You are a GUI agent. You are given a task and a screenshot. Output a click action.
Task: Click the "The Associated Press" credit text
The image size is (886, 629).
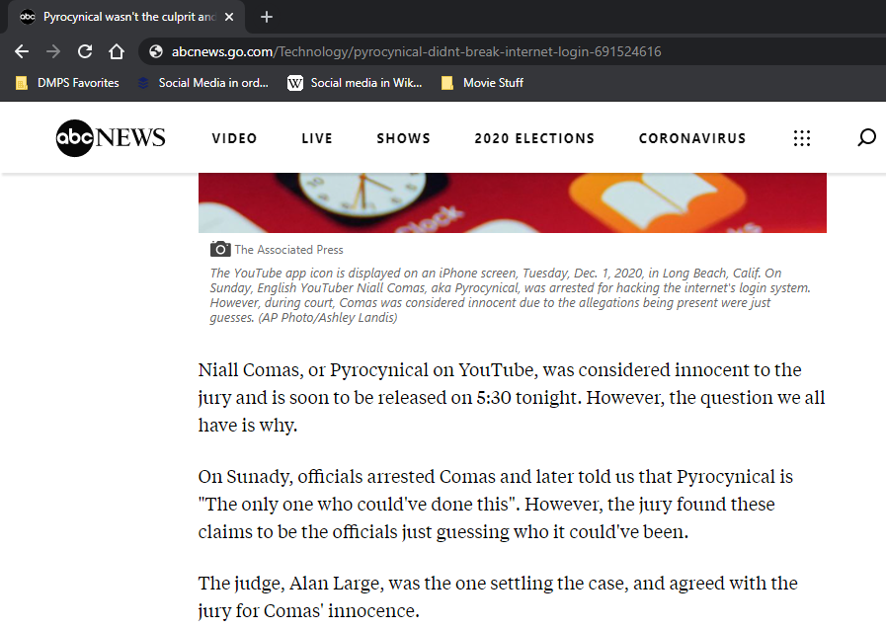[x=288, y=250]
